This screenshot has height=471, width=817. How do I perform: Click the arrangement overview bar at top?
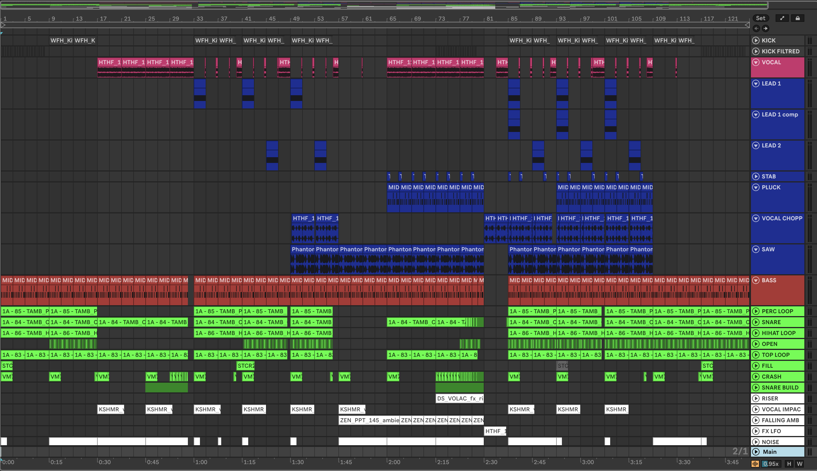[384, 5]
